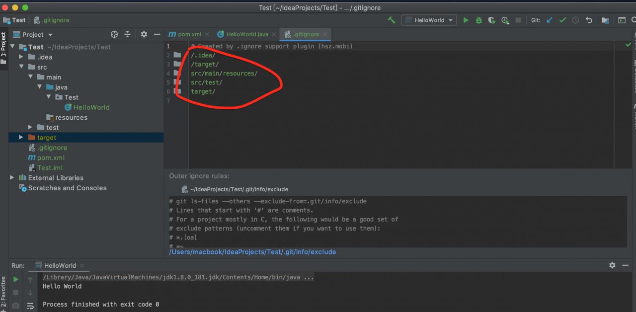Collapse the main folder
Viewport: 636px width, 312px height.
[x=30, y=77]
